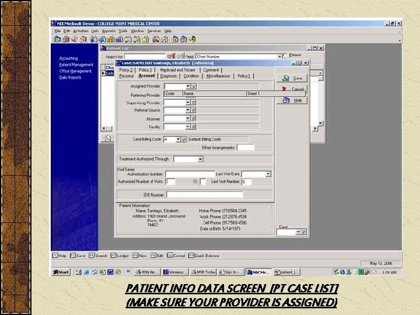This screenshot has width=420, height=315.
Task: Click F6 Search in function key bar
Action: click(x=98, y=256)
